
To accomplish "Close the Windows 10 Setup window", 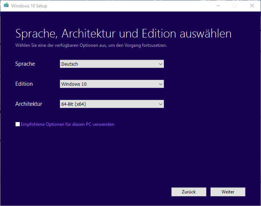I will point(252,6).
